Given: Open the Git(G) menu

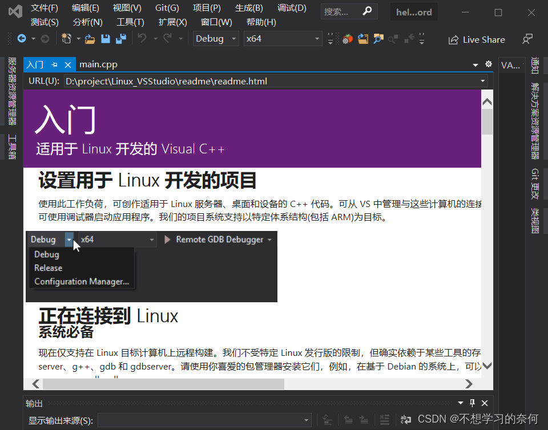Looking at the screenshot, I should tap(166, 8).
